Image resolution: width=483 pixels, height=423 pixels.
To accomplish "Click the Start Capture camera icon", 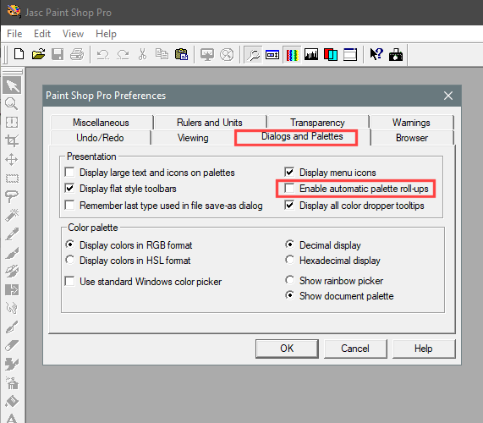I will pyautogui.click(x=396, y=54).
